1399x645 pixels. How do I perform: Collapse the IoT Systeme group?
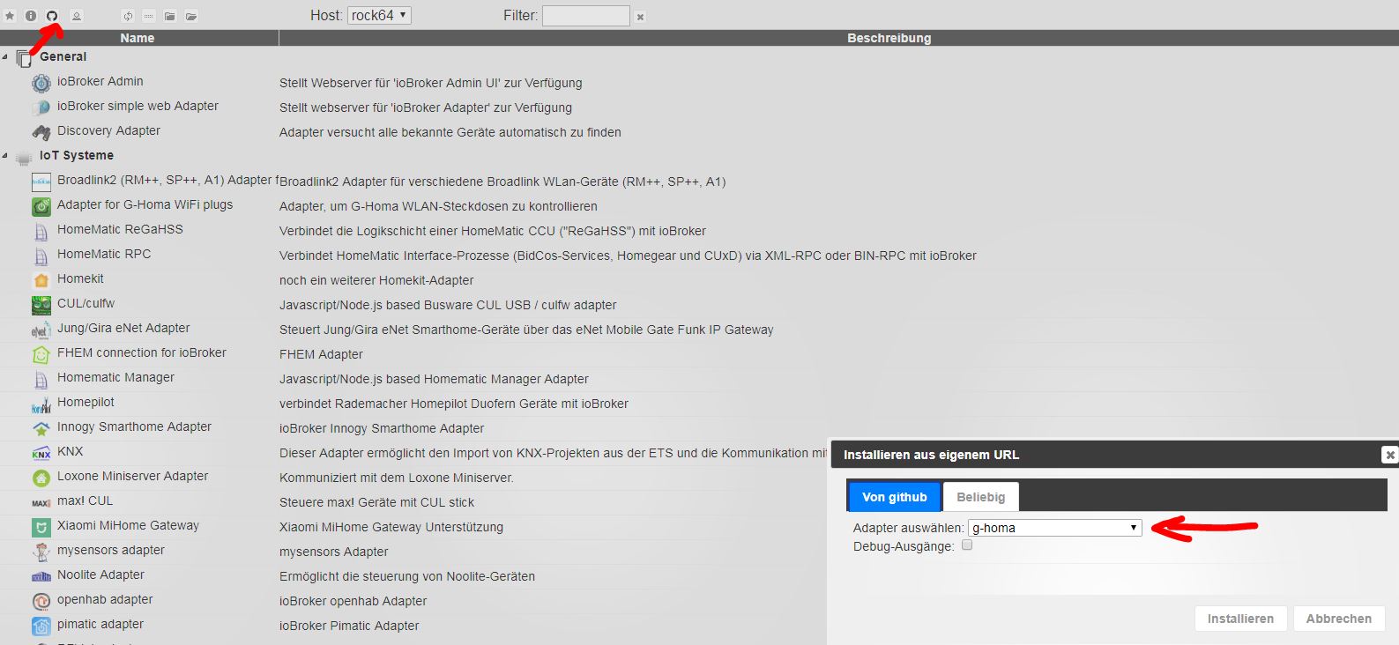pyautogui.click(x=5, y=155)
